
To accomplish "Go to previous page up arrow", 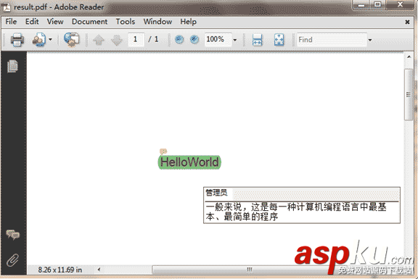I will pyautogui.click(x=99, y=40).
